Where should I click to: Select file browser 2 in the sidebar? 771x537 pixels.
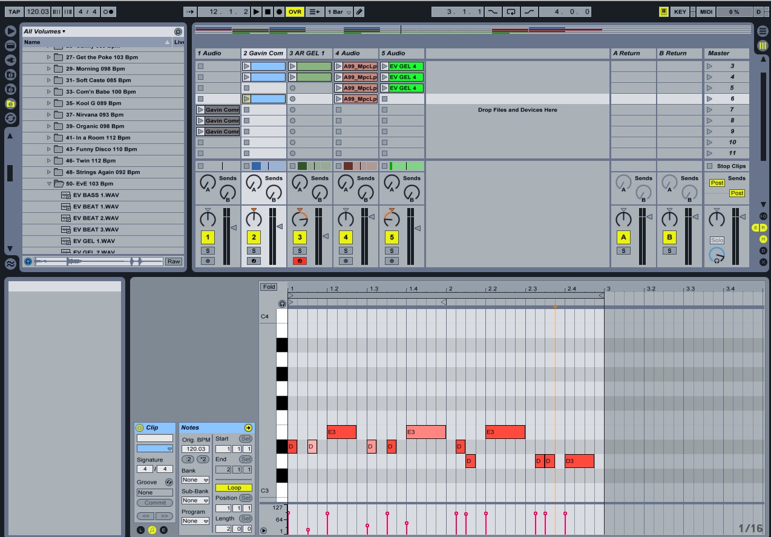[10, 89]
